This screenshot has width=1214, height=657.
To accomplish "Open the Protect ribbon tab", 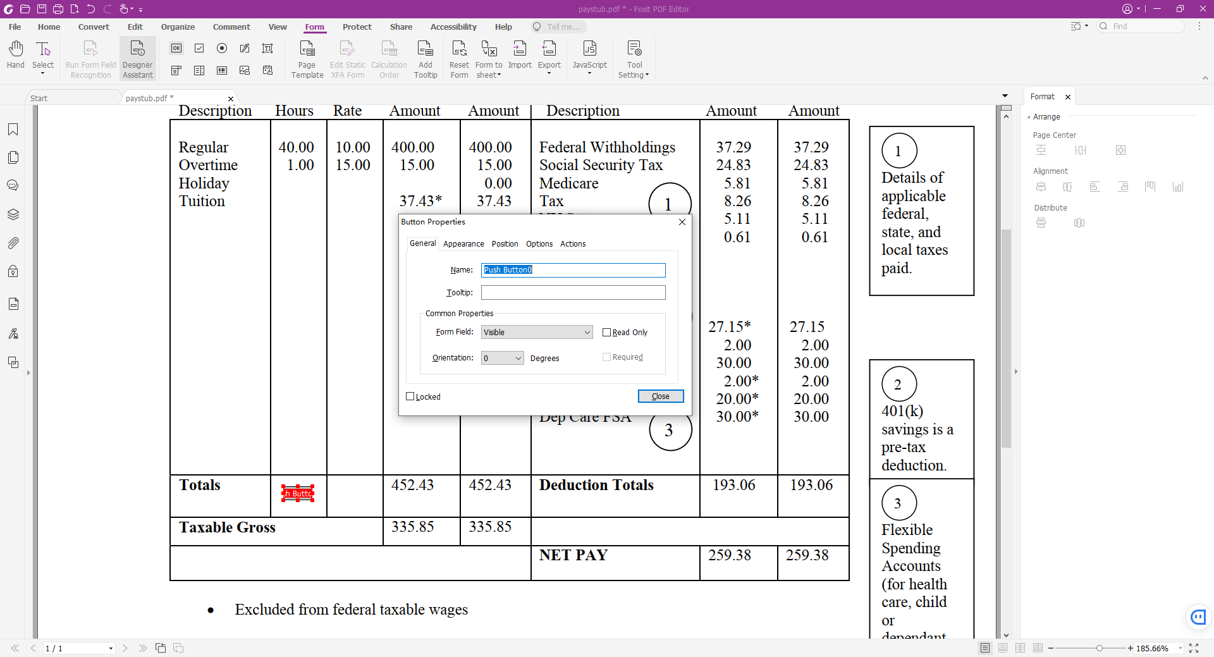I will point(357,27).
